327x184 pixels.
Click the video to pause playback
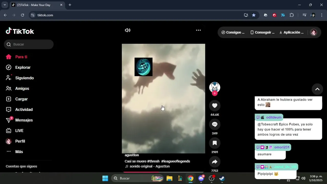163,98
